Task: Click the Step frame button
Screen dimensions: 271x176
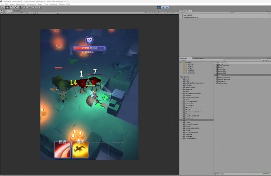Action: tap(167, 7)
